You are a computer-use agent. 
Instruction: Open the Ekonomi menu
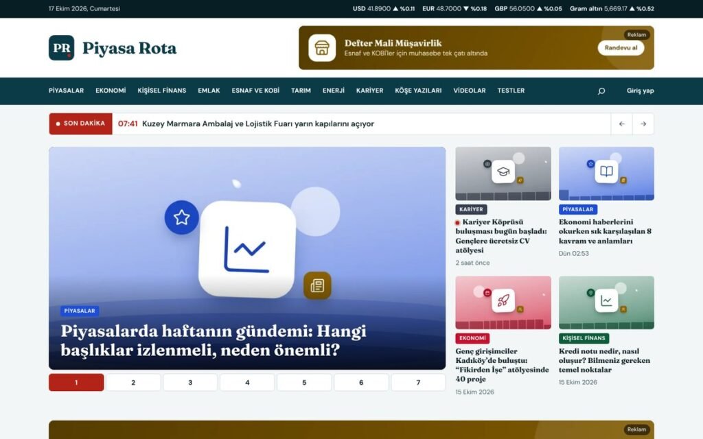(x=111, y=91)
